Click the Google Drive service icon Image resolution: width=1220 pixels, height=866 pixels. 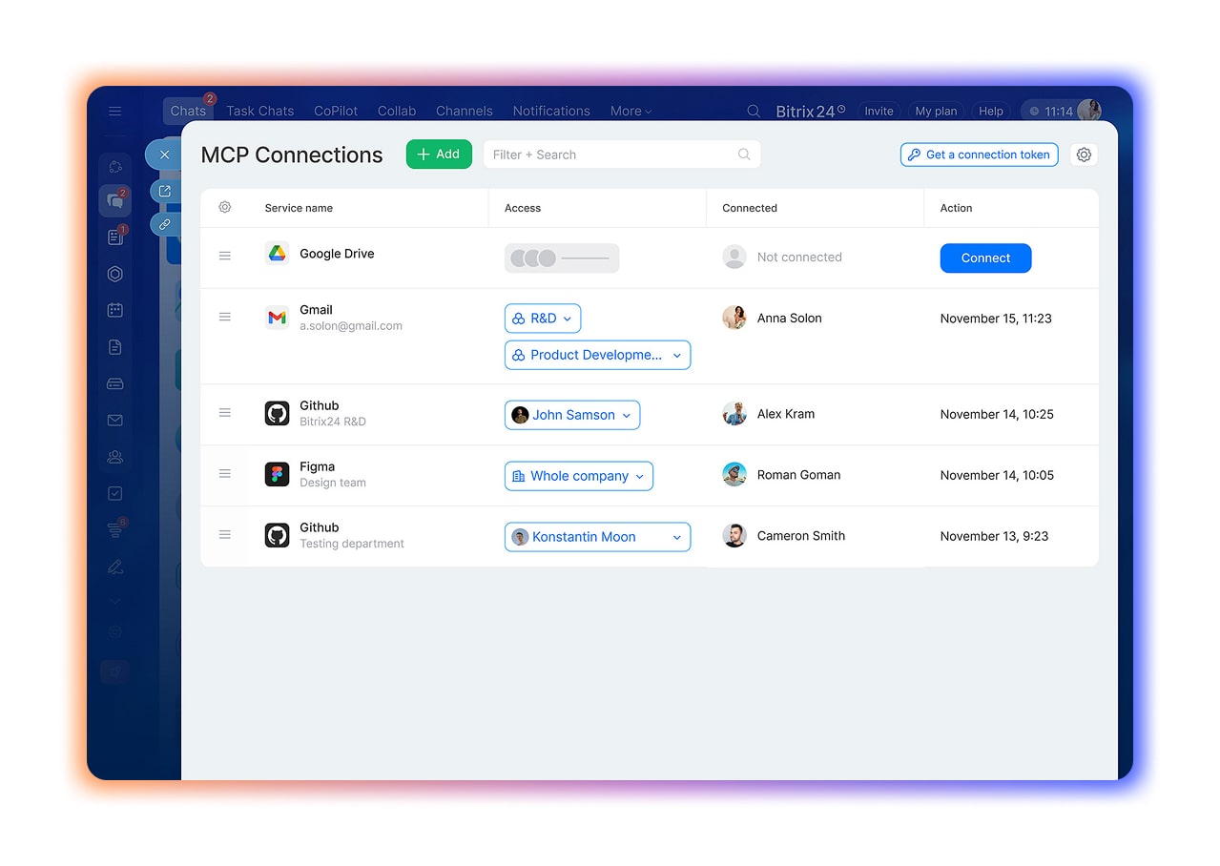277,254
